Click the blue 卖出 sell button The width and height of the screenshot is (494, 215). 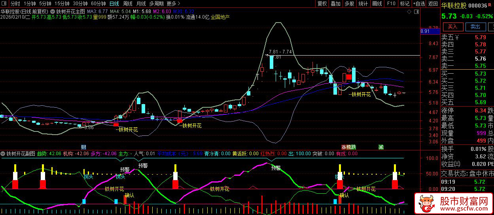click(x=475, y=27)
